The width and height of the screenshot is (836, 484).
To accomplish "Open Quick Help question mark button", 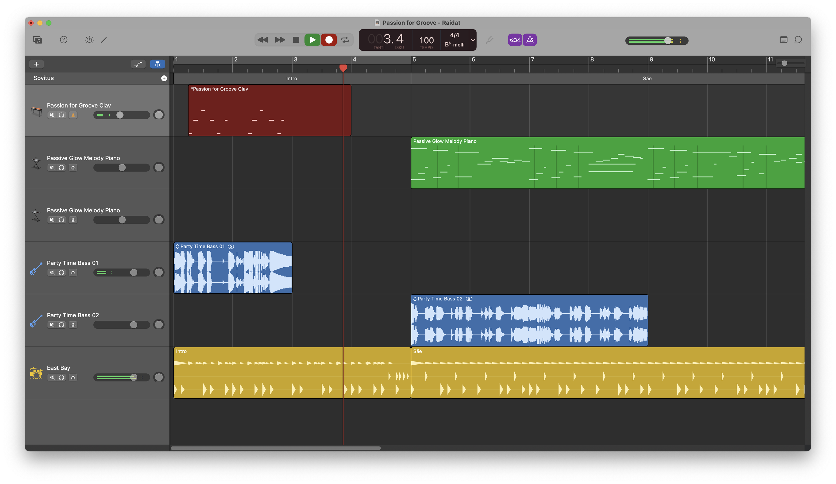I will pos(64,40).
